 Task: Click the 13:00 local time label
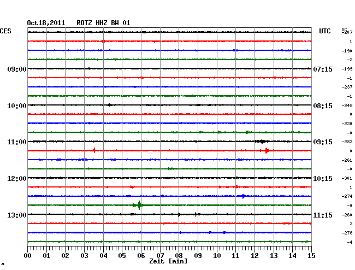pyautogui.click(x=17, y=215)
